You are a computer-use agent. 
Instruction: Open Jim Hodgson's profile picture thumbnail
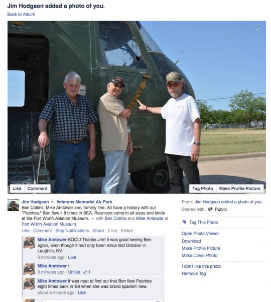coord(13,205)
